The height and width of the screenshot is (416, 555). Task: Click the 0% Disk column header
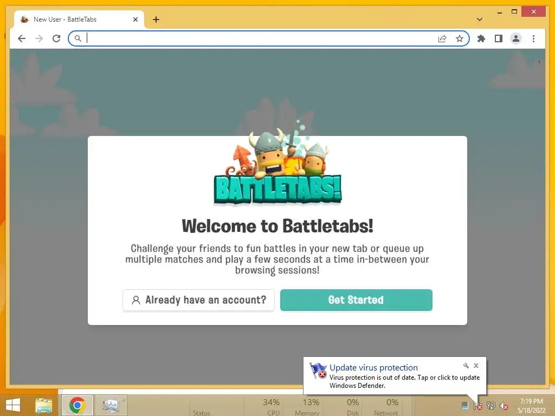click(x=352, y=406)
